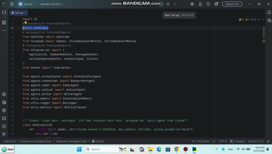
Task: Click 'OrchestratorAgent' import name
Action: coord(87,77)
